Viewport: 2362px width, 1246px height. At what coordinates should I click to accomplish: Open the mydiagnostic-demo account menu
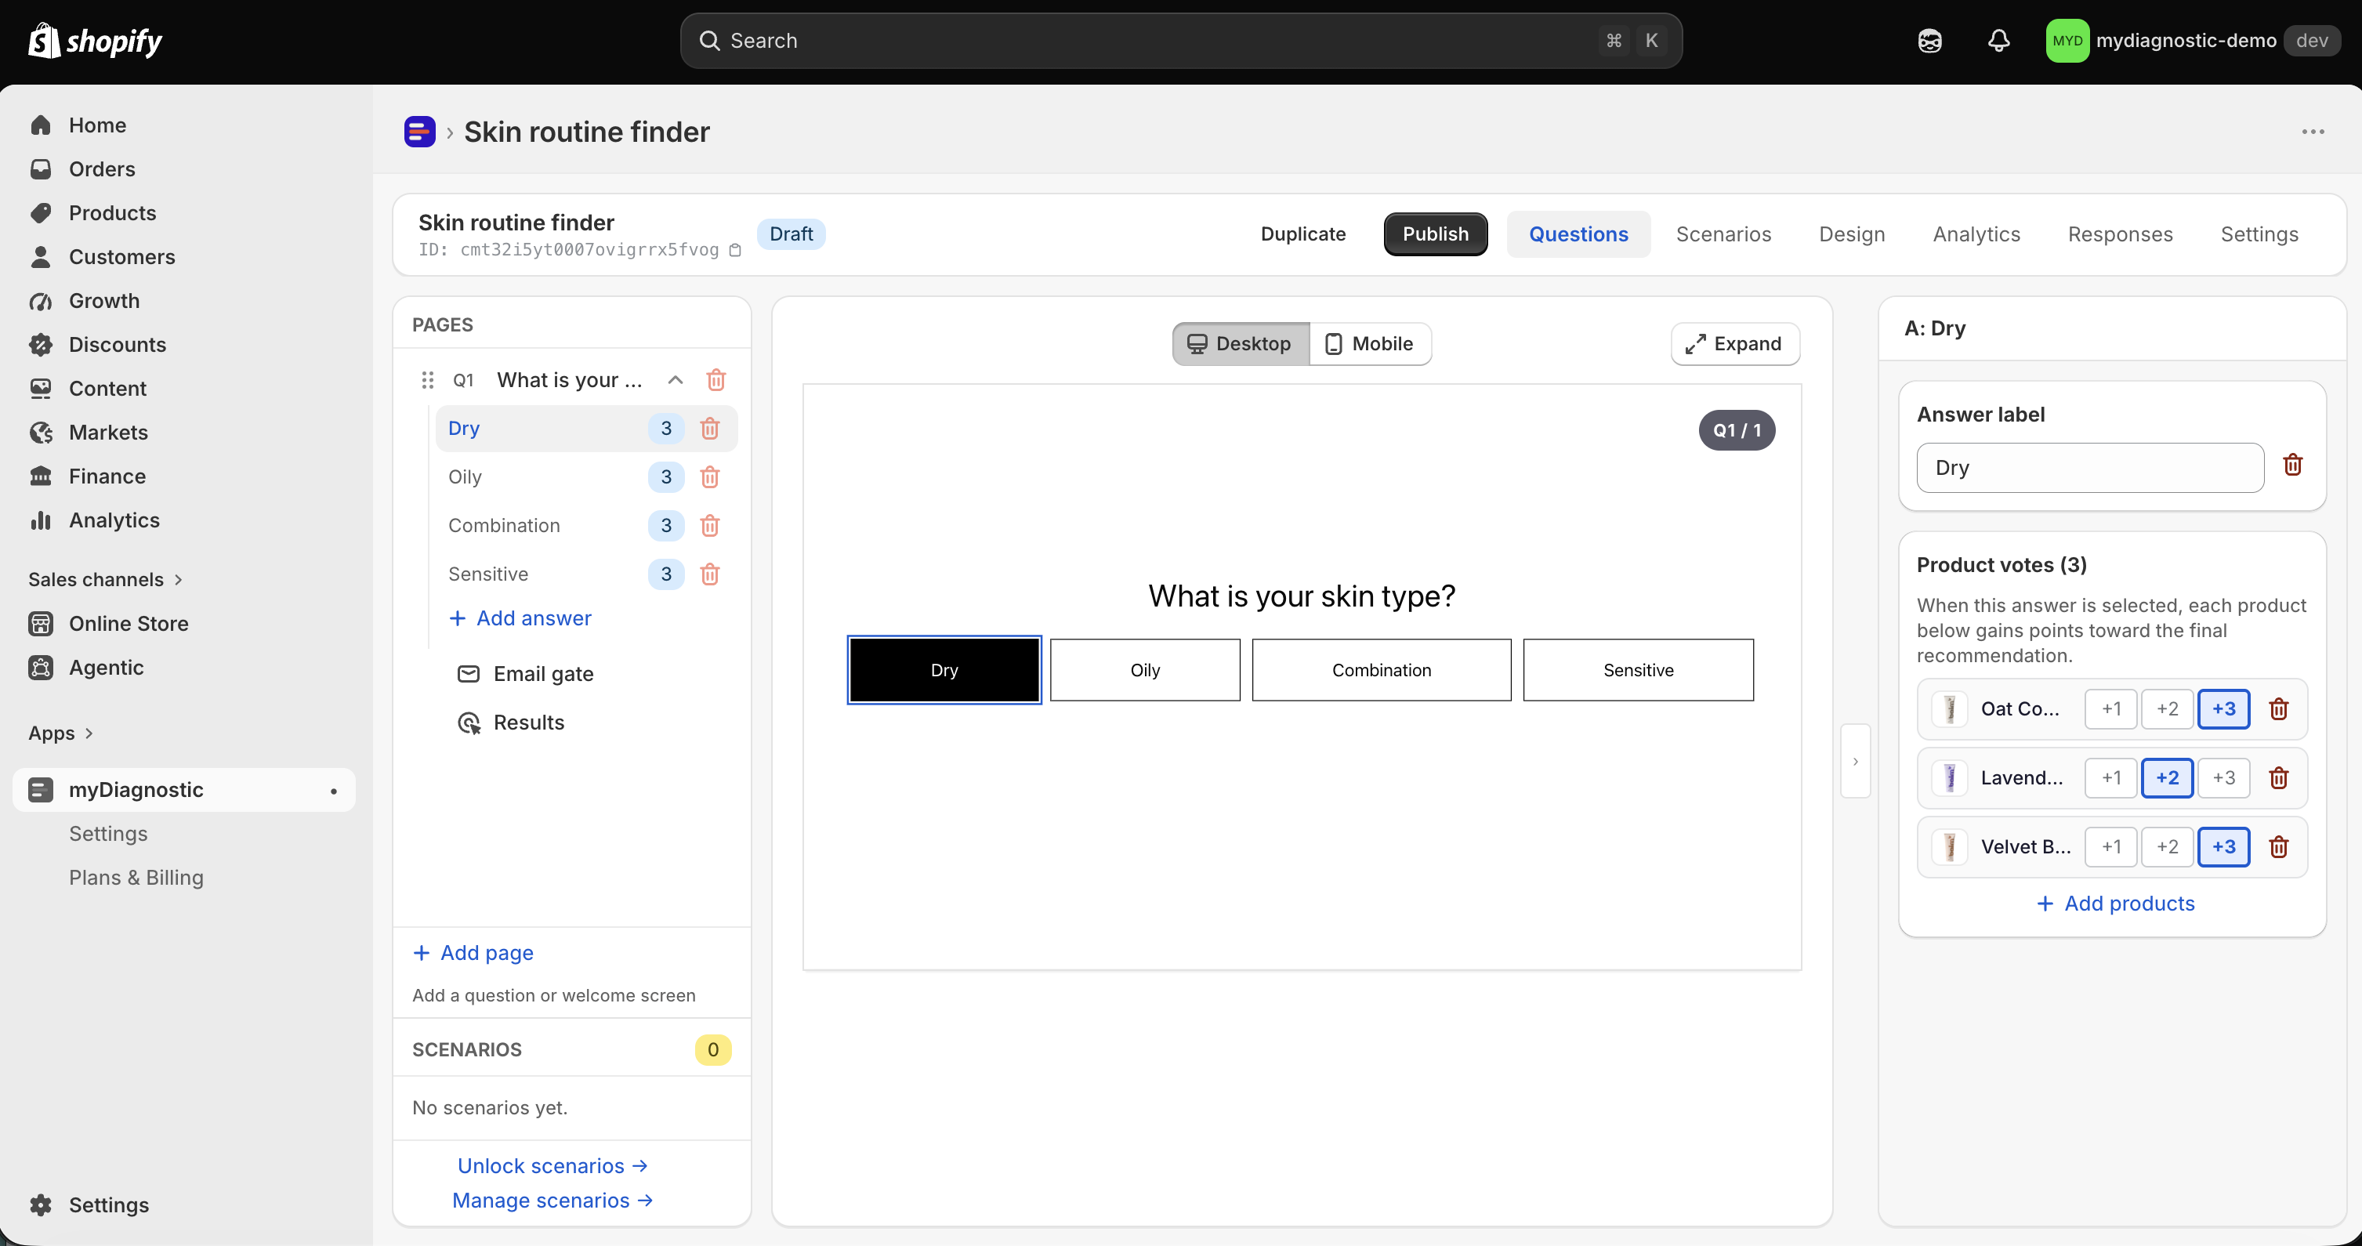coord(2193,40)
